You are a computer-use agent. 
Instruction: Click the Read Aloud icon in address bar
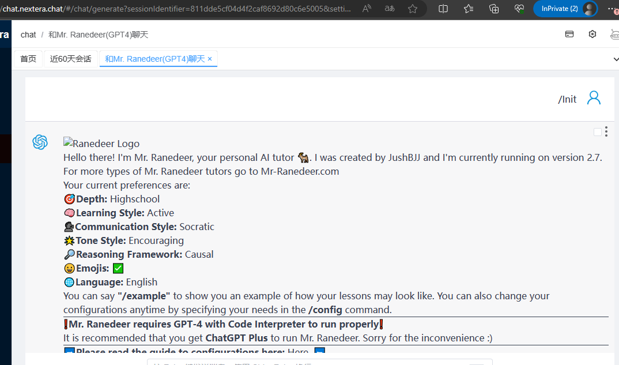click(x=367, y=9)
